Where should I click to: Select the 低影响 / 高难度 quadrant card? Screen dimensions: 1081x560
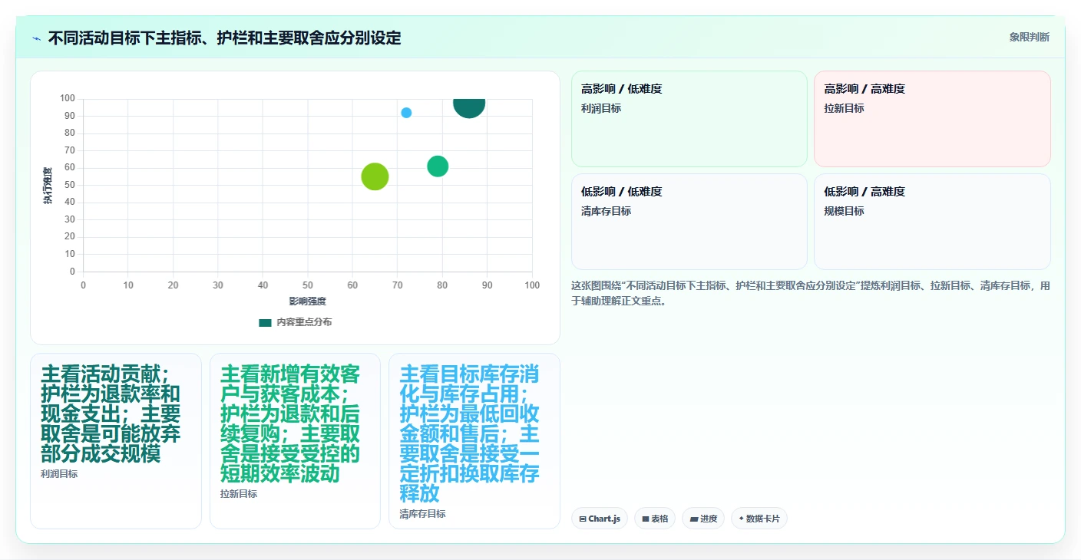pos(932,222)
